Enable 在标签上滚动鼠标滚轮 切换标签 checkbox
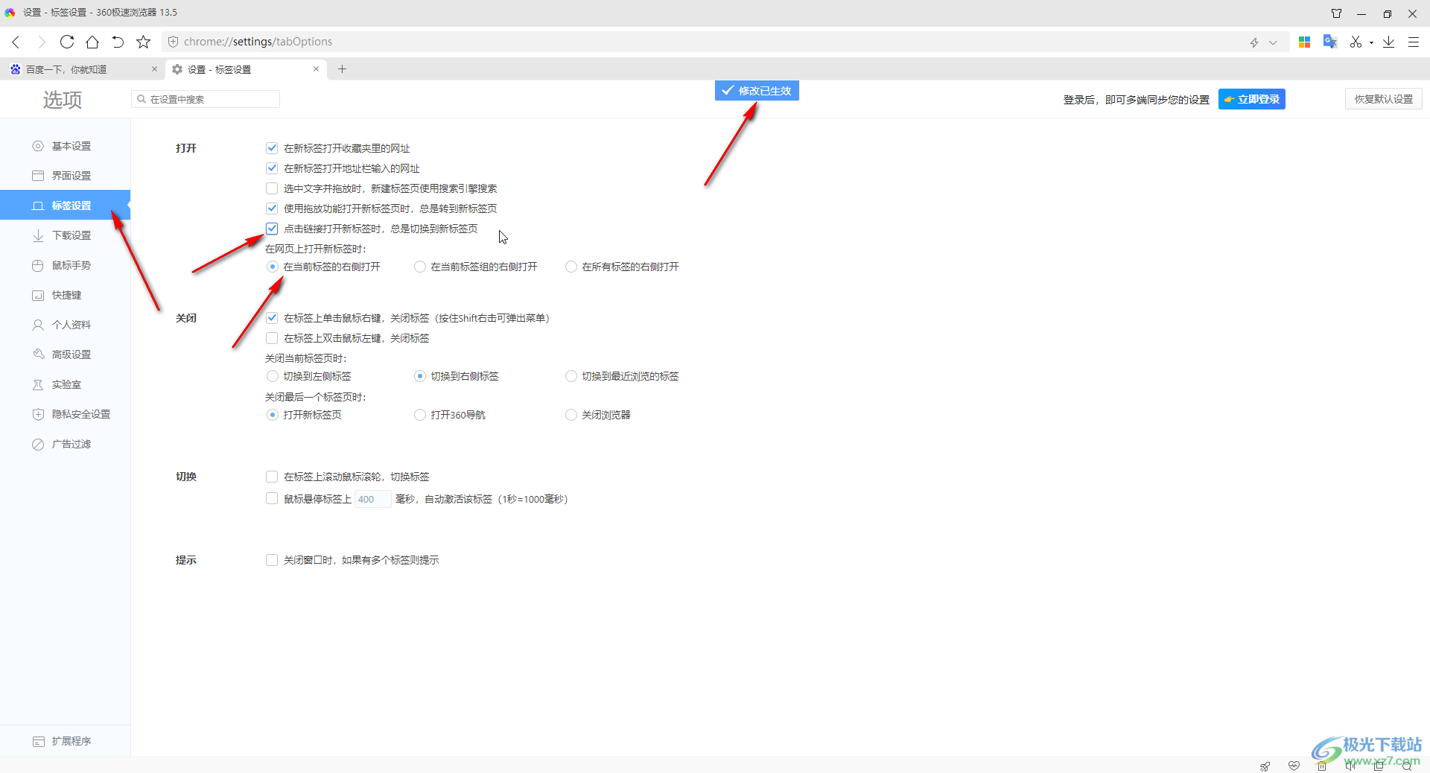1430x773 pixels. pyautogui.click(x=272, y=477)
